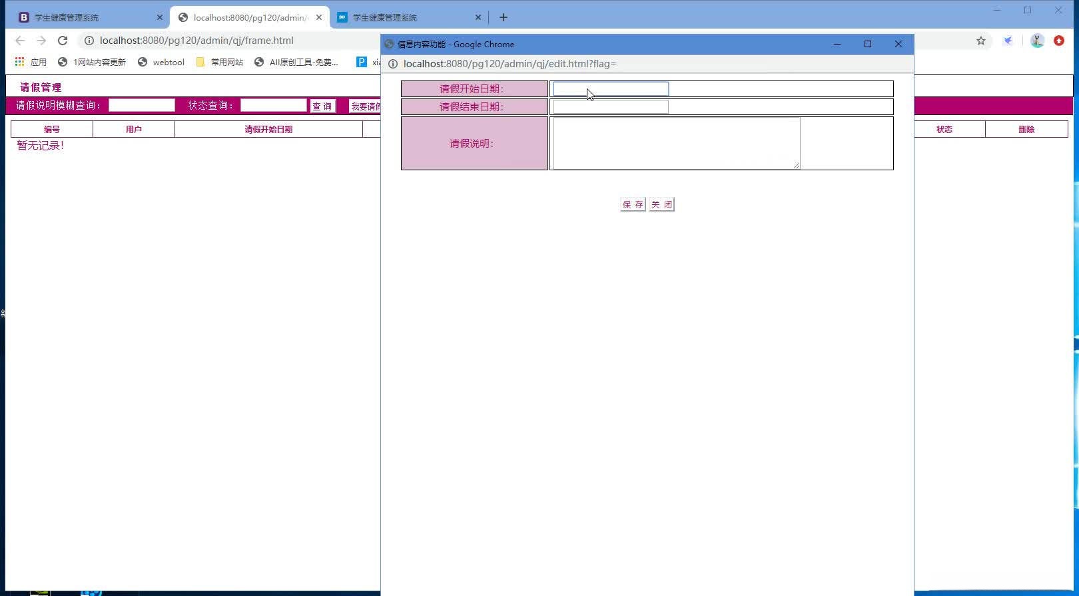Minimize the 信息内容功能 popup window
Viewport: 1079px width, 596px height.
tap(837, 44)
